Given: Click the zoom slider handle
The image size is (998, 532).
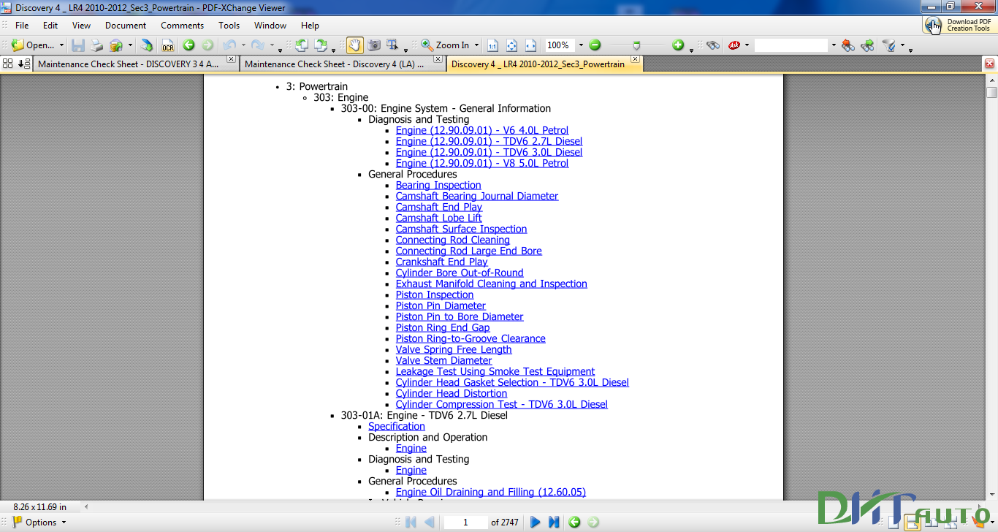Looking at the screenshot, I should [636, 45].
